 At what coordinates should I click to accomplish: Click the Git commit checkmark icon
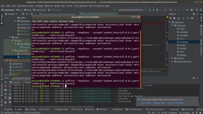(179, 10)
